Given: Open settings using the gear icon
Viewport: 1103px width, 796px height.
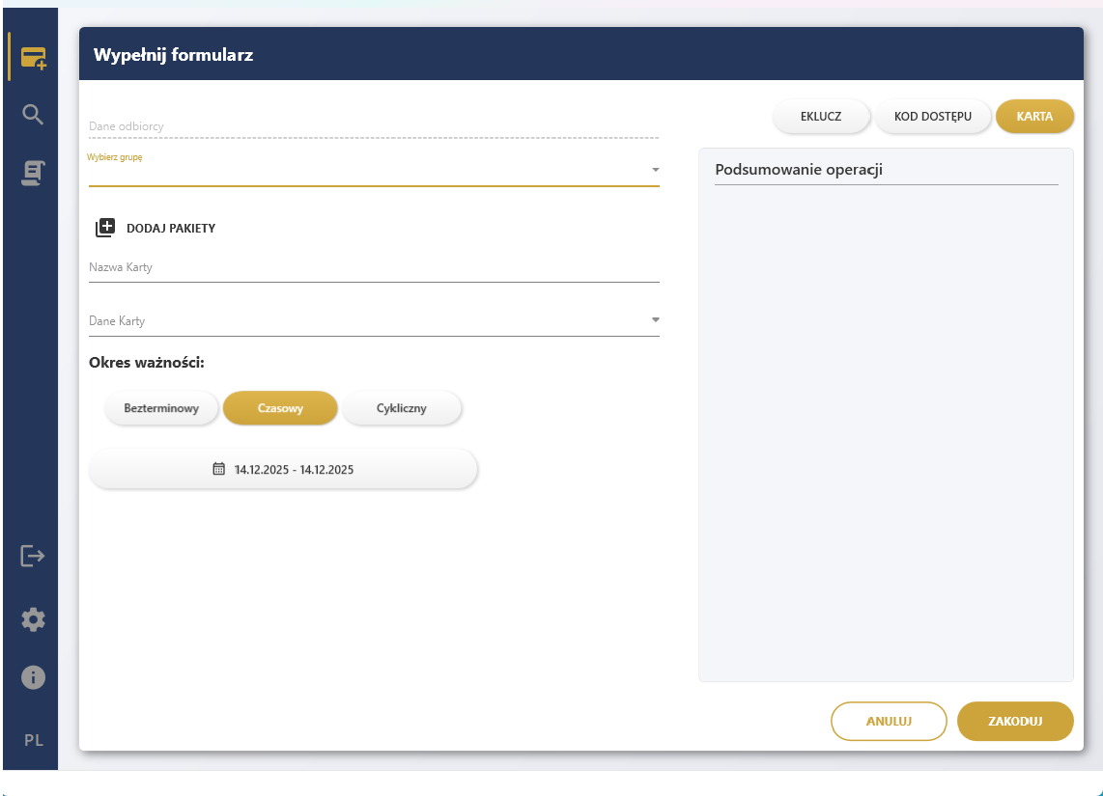Looking at the screenshot, I should [x=32, y=618].
